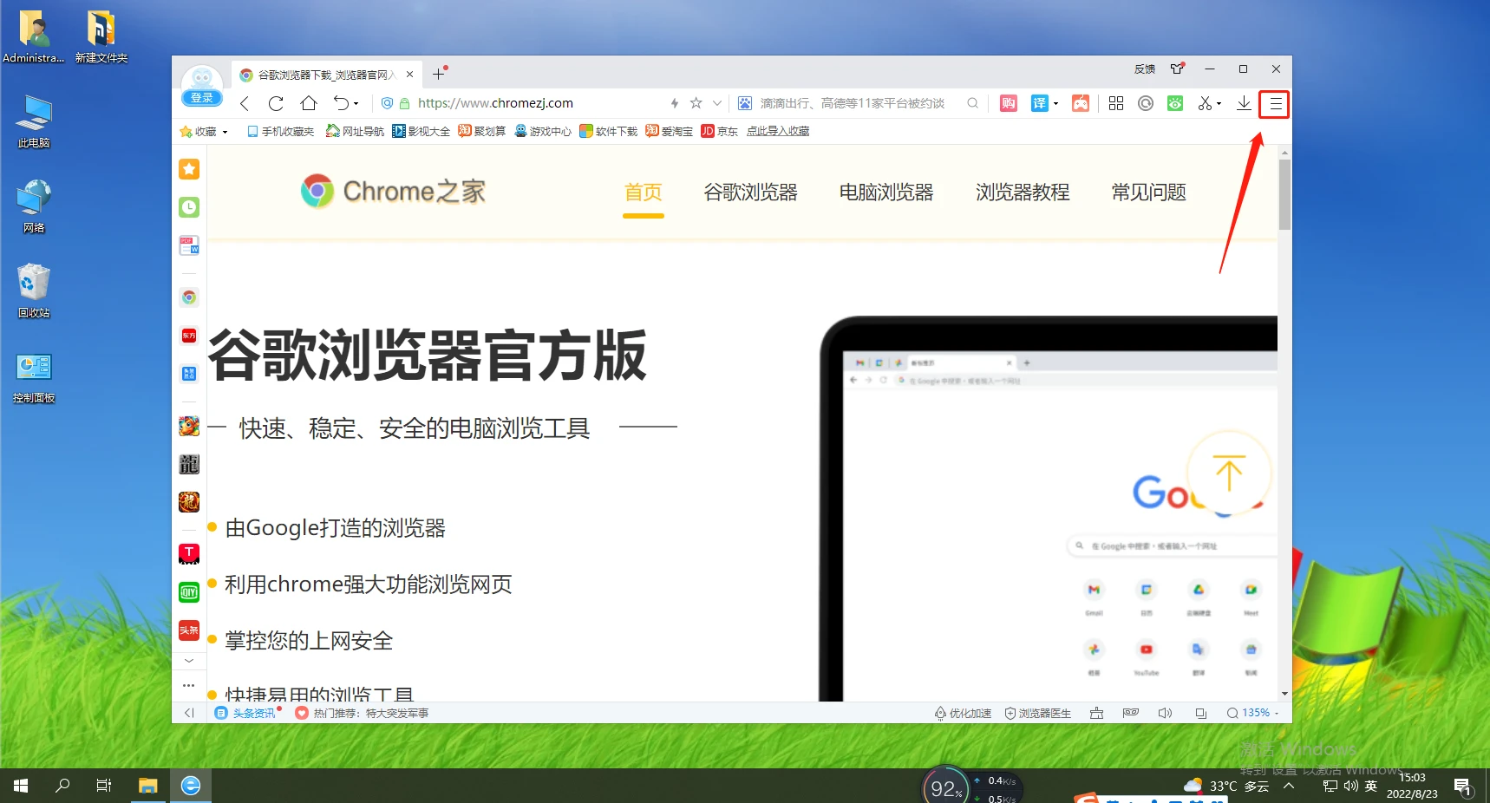Image resolution: width=1490 pixels, height=803 pixels.
Task: Click the green iQIYI sidebar icon
Action: pyautogui.click(x=189, y=592)
